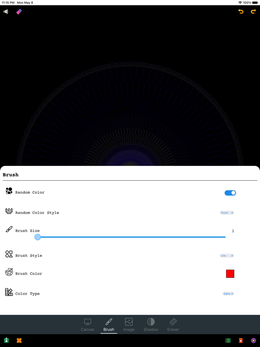The height and width of the screenshot is (347, 260).
Task: Tap the black drawing canvas
Action: (x=130, y=85)
